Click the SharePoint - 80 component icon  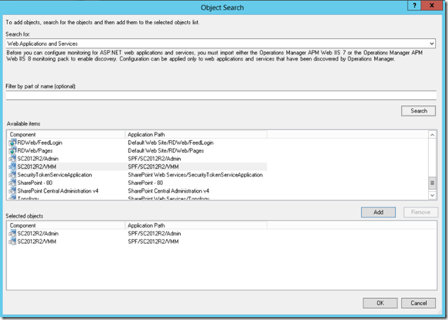[12, 183]
